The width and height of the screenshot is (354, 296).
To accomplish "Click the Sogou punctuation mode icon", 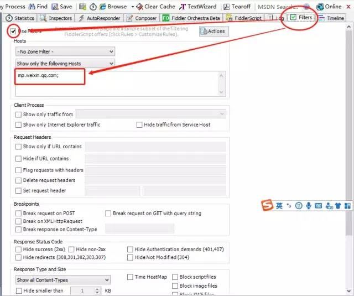I will coord(289,206).
